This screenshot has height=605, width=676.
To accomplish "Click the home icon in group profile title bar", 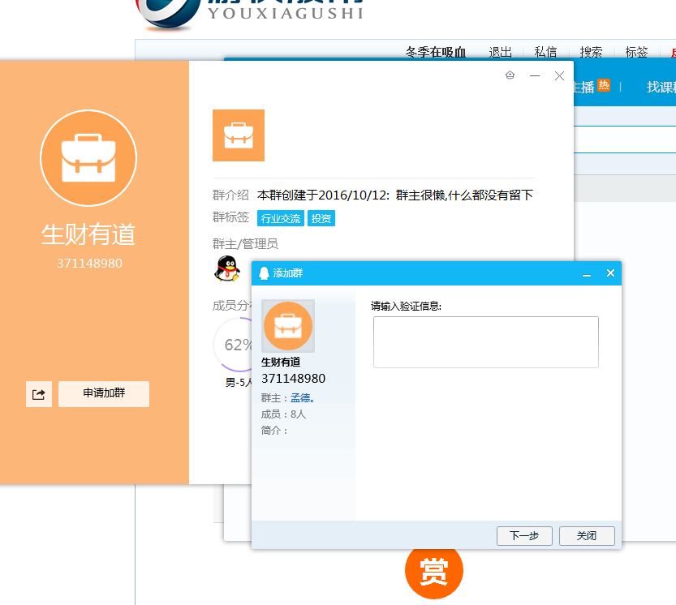I will click(x=510, y=75).
